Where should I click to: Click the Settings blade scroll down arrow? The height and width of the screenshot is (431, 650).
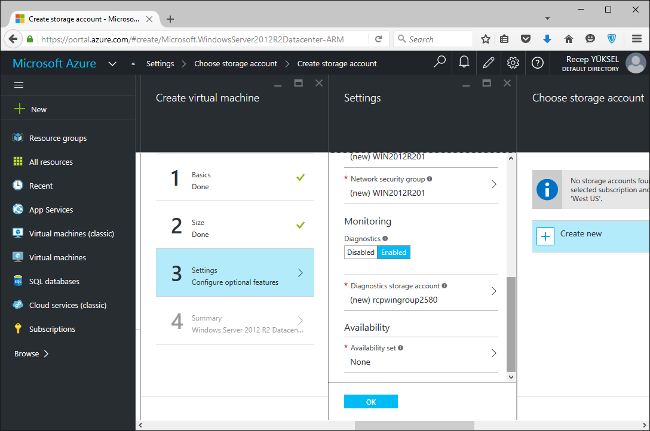pos(511,377)
